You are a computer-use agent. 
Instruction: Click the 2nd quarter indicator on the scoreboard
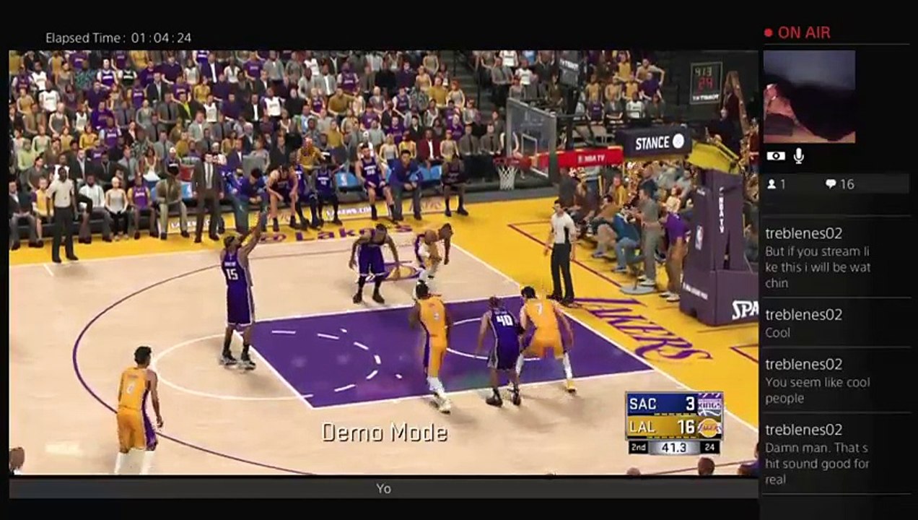tap(638, 448)
